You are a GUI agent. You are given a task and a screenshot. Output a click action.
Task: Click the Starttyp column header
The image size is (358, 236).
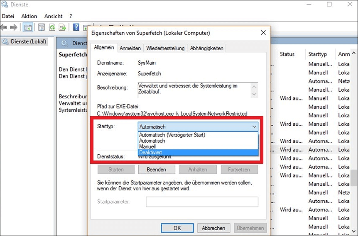(318, 54)
